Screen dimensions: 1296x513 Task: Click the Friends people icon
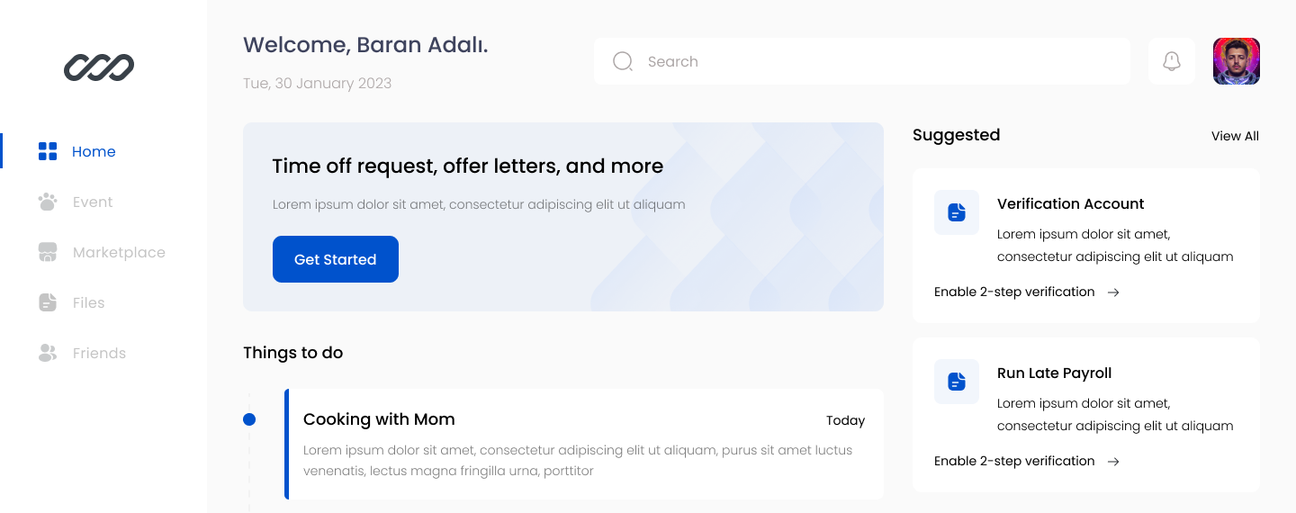tap(48, 353)
